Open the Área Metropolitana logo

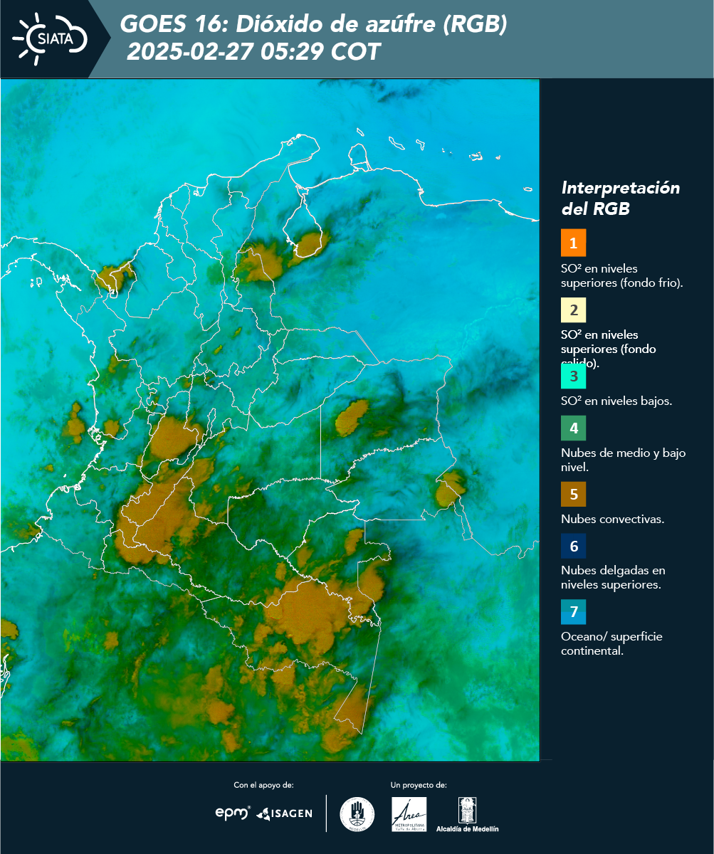pyautogui.click(x=409, y=814)
